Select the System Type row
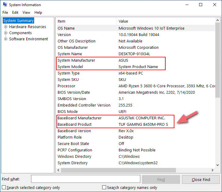222x192 pixels. [x=136, y=73]
